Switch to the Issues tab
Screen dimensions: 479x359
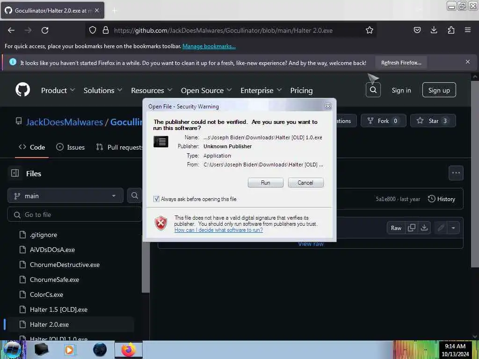tap(71, 147)
